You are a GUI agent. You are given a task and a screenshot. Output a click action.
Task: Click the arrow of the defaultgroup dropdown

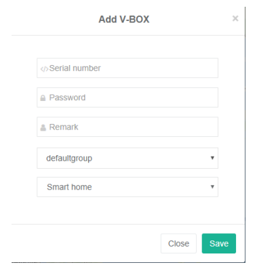[212, 158]
